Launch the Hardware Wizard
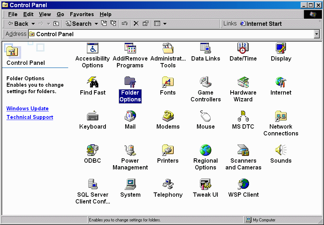This screenshot has width=324, height=225. [243, 82]
